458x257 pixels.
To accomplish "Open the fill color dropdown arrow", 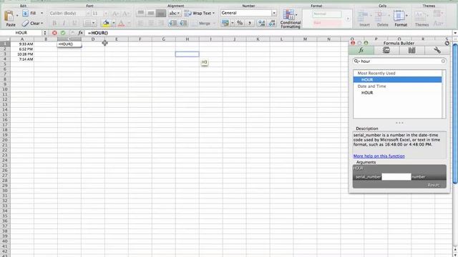I will (113, 23).
